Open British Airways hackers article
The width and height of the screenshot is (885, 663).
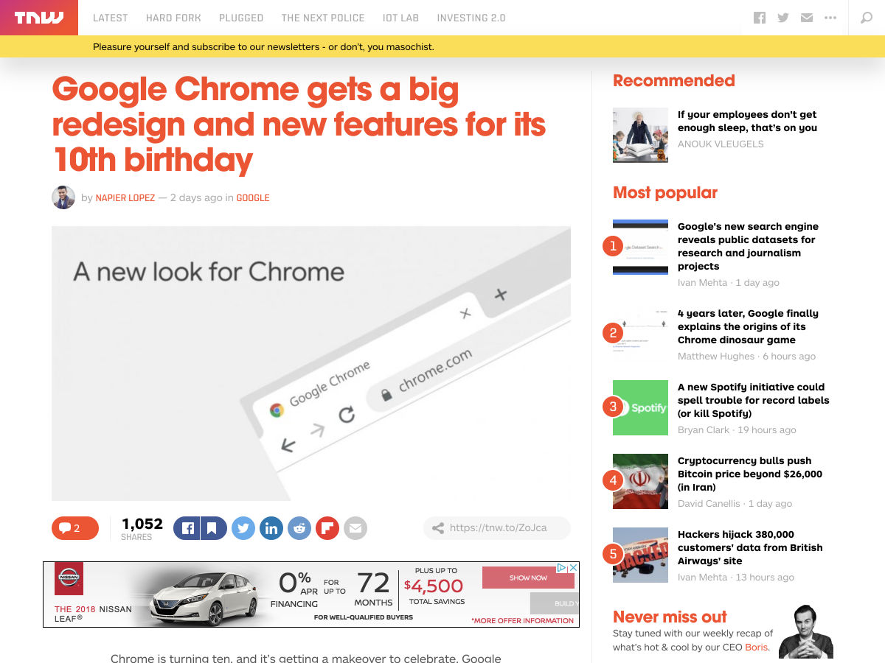click(x=750, y=547)
